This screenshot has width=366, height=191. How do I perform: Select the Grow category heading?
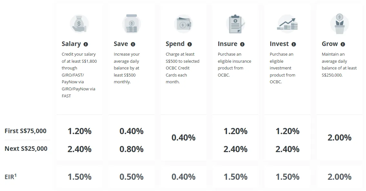click(330, 44)
